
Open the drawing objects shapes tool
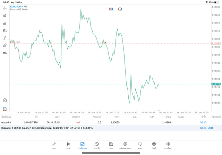click(x=5, y=45)
